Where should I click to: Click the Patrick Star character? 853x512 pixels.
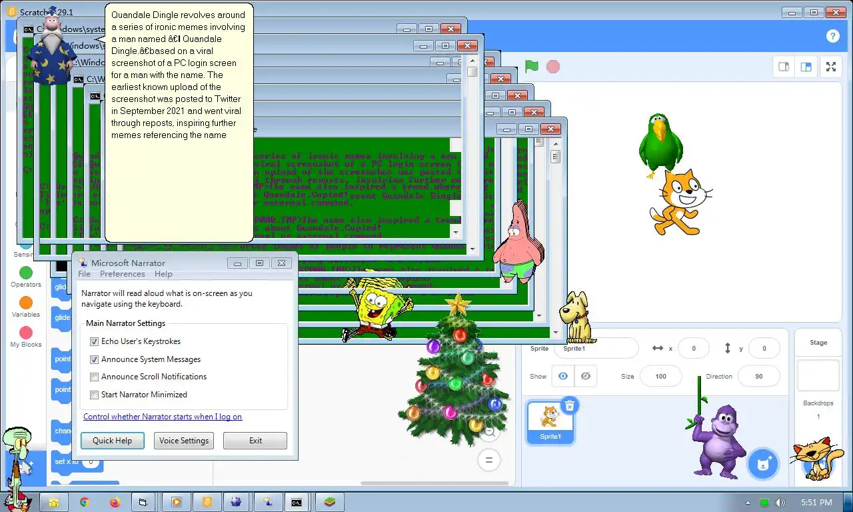[518, 243]
